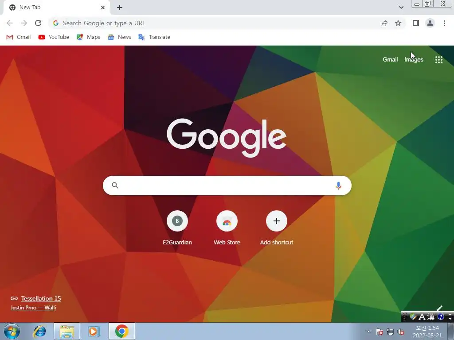
Task: Click the Gmail link at top right
Action: 390,60
